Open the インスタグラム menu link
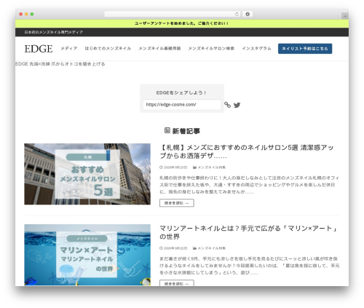The image size is (364, 308). [x=256, y=48]
